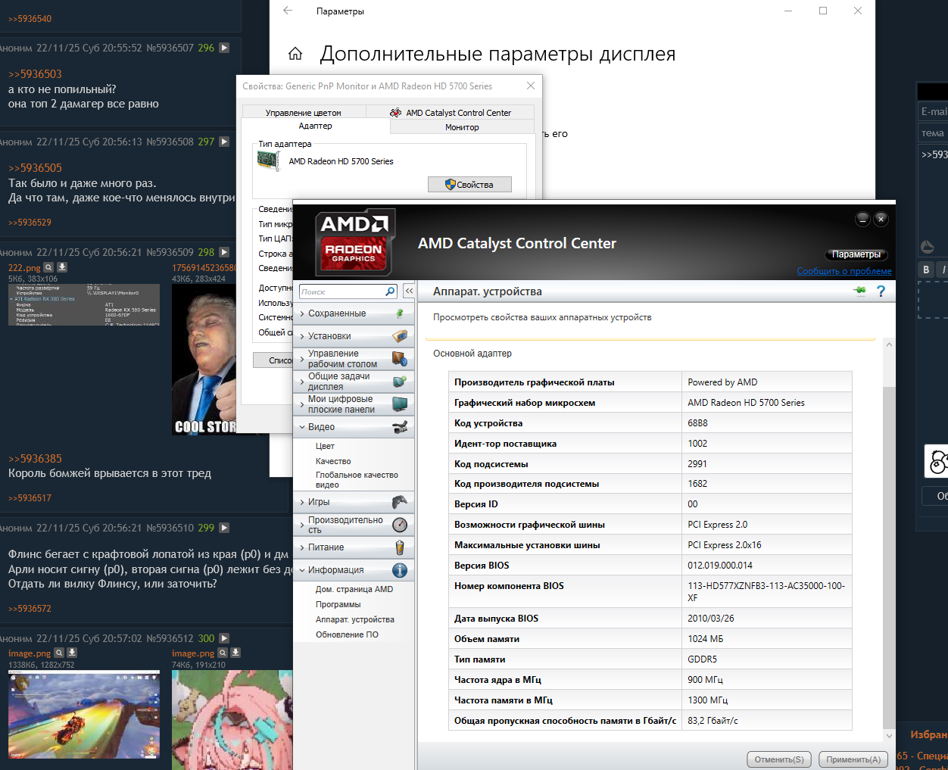Switch to the Управление цветом tab
The image size is (948, 770).
(x=304, y=113)
